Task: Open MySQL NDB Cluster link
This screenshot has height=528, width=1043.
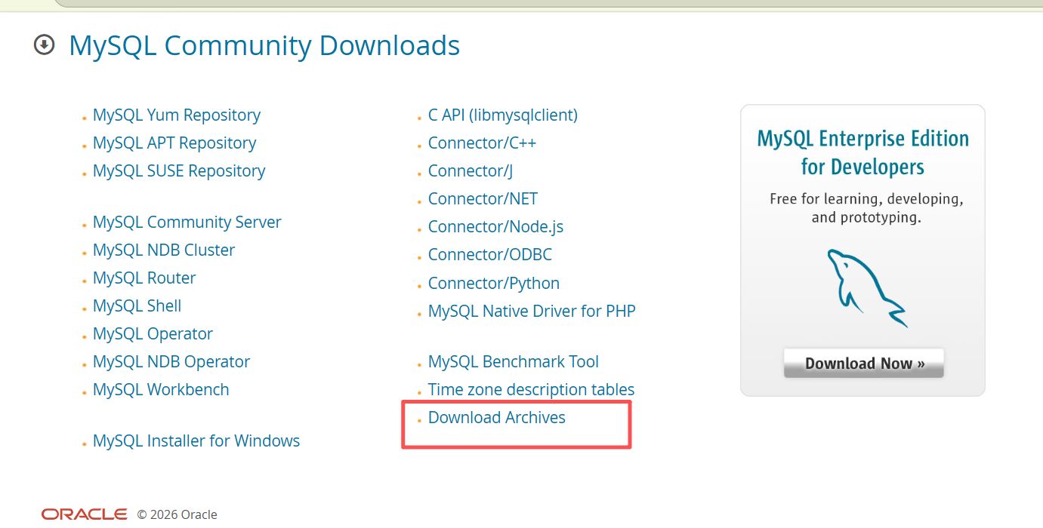Action: tap(164, 250)
